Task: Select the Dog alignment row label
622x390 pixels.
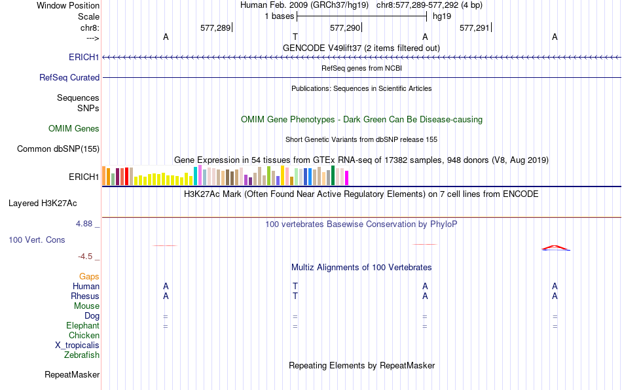Action: point(92,316)
